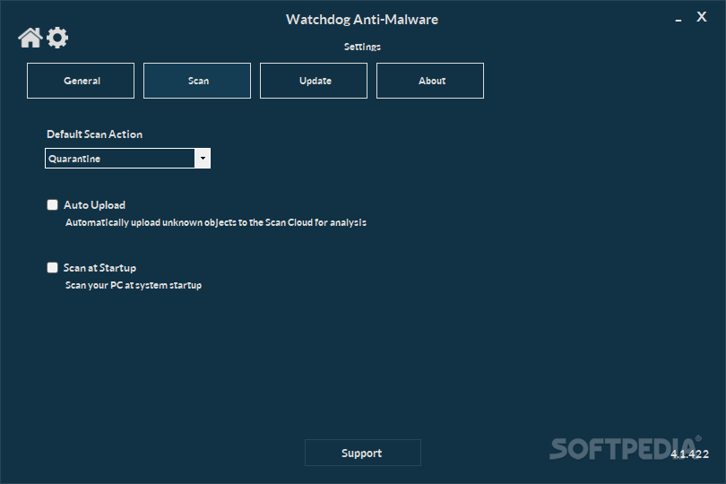726x484 pixels.
Task: Open the Support button
Action: (363, 453)
